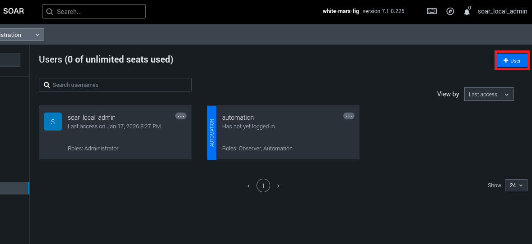The width and height of the screenshot is (532, 244).
Task: Go to the next page using the right chevron
Action: [278, 185]
